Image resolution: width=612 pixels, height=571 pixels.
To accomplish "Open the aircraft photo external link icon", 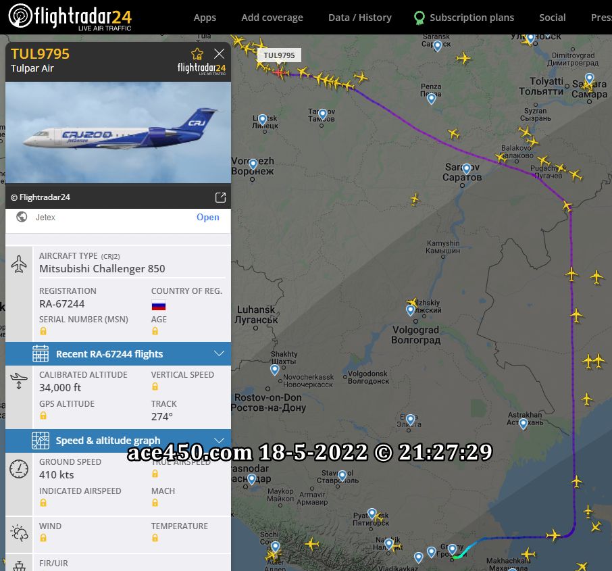I will (220, 197).
